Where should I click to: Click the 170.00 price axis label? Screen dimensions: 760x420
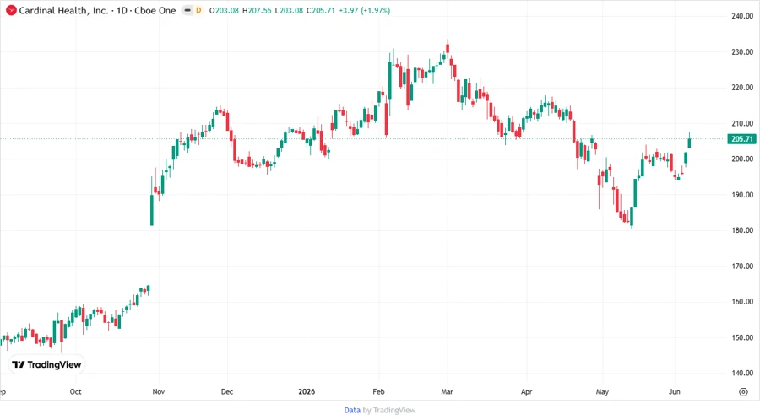[742, 267]
